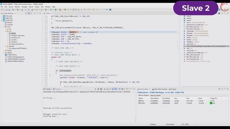Collapse the F7508_CAN project node

[x=2, y=20]
